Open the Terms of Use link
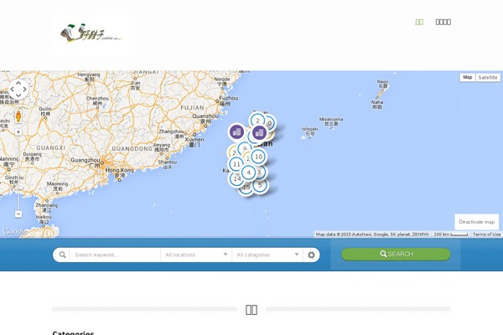503x335 pixels. pyautogui.click(x=486, y=234)
